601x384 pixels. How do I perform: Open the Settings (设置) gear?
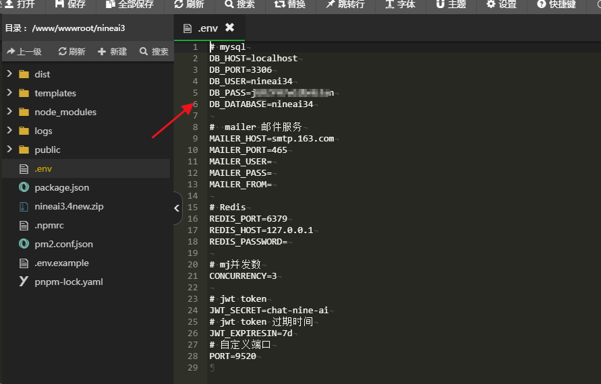coord(501,4)
